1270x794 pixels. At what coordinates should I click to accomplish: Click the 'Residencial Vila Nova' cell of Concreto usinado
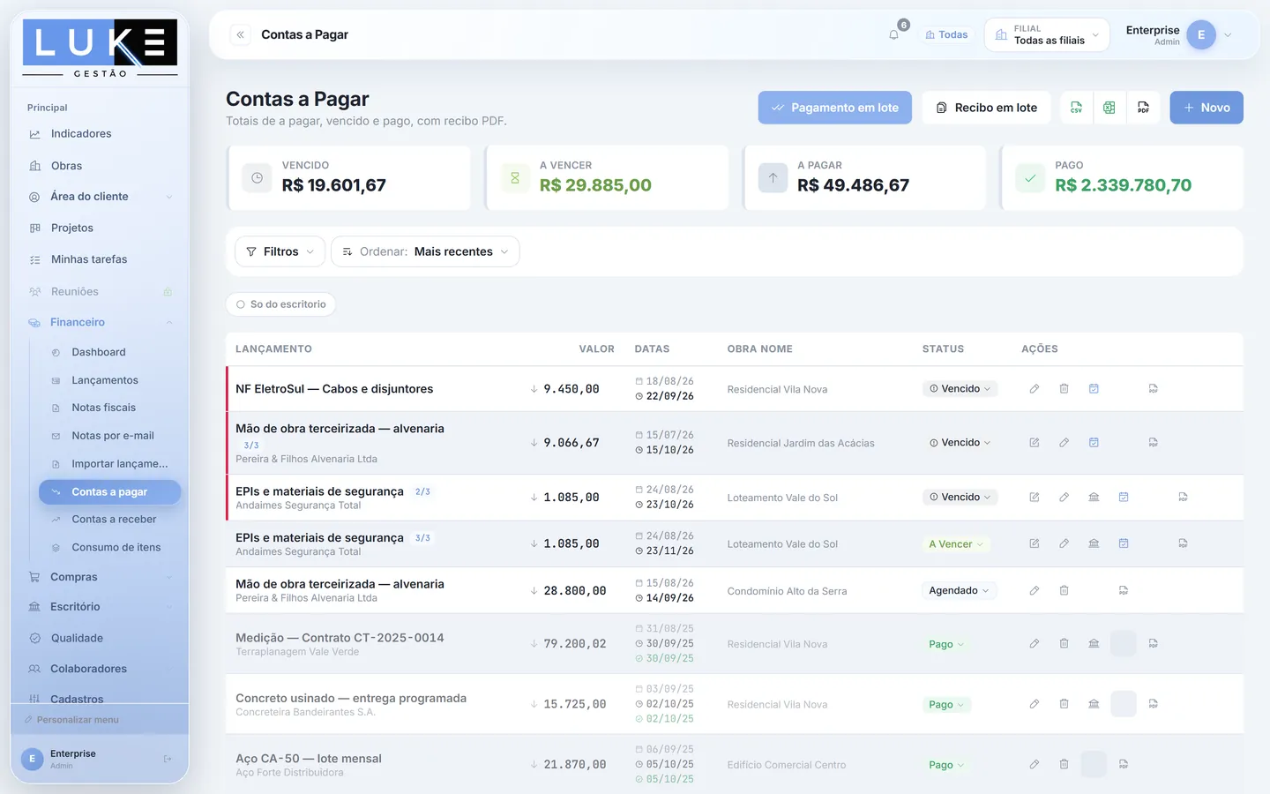coord(777,705)
